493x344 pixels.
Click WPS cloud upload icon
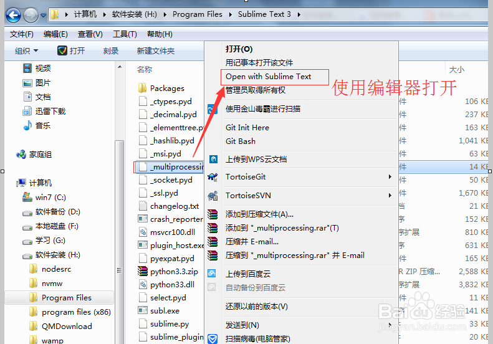[214, 159]
